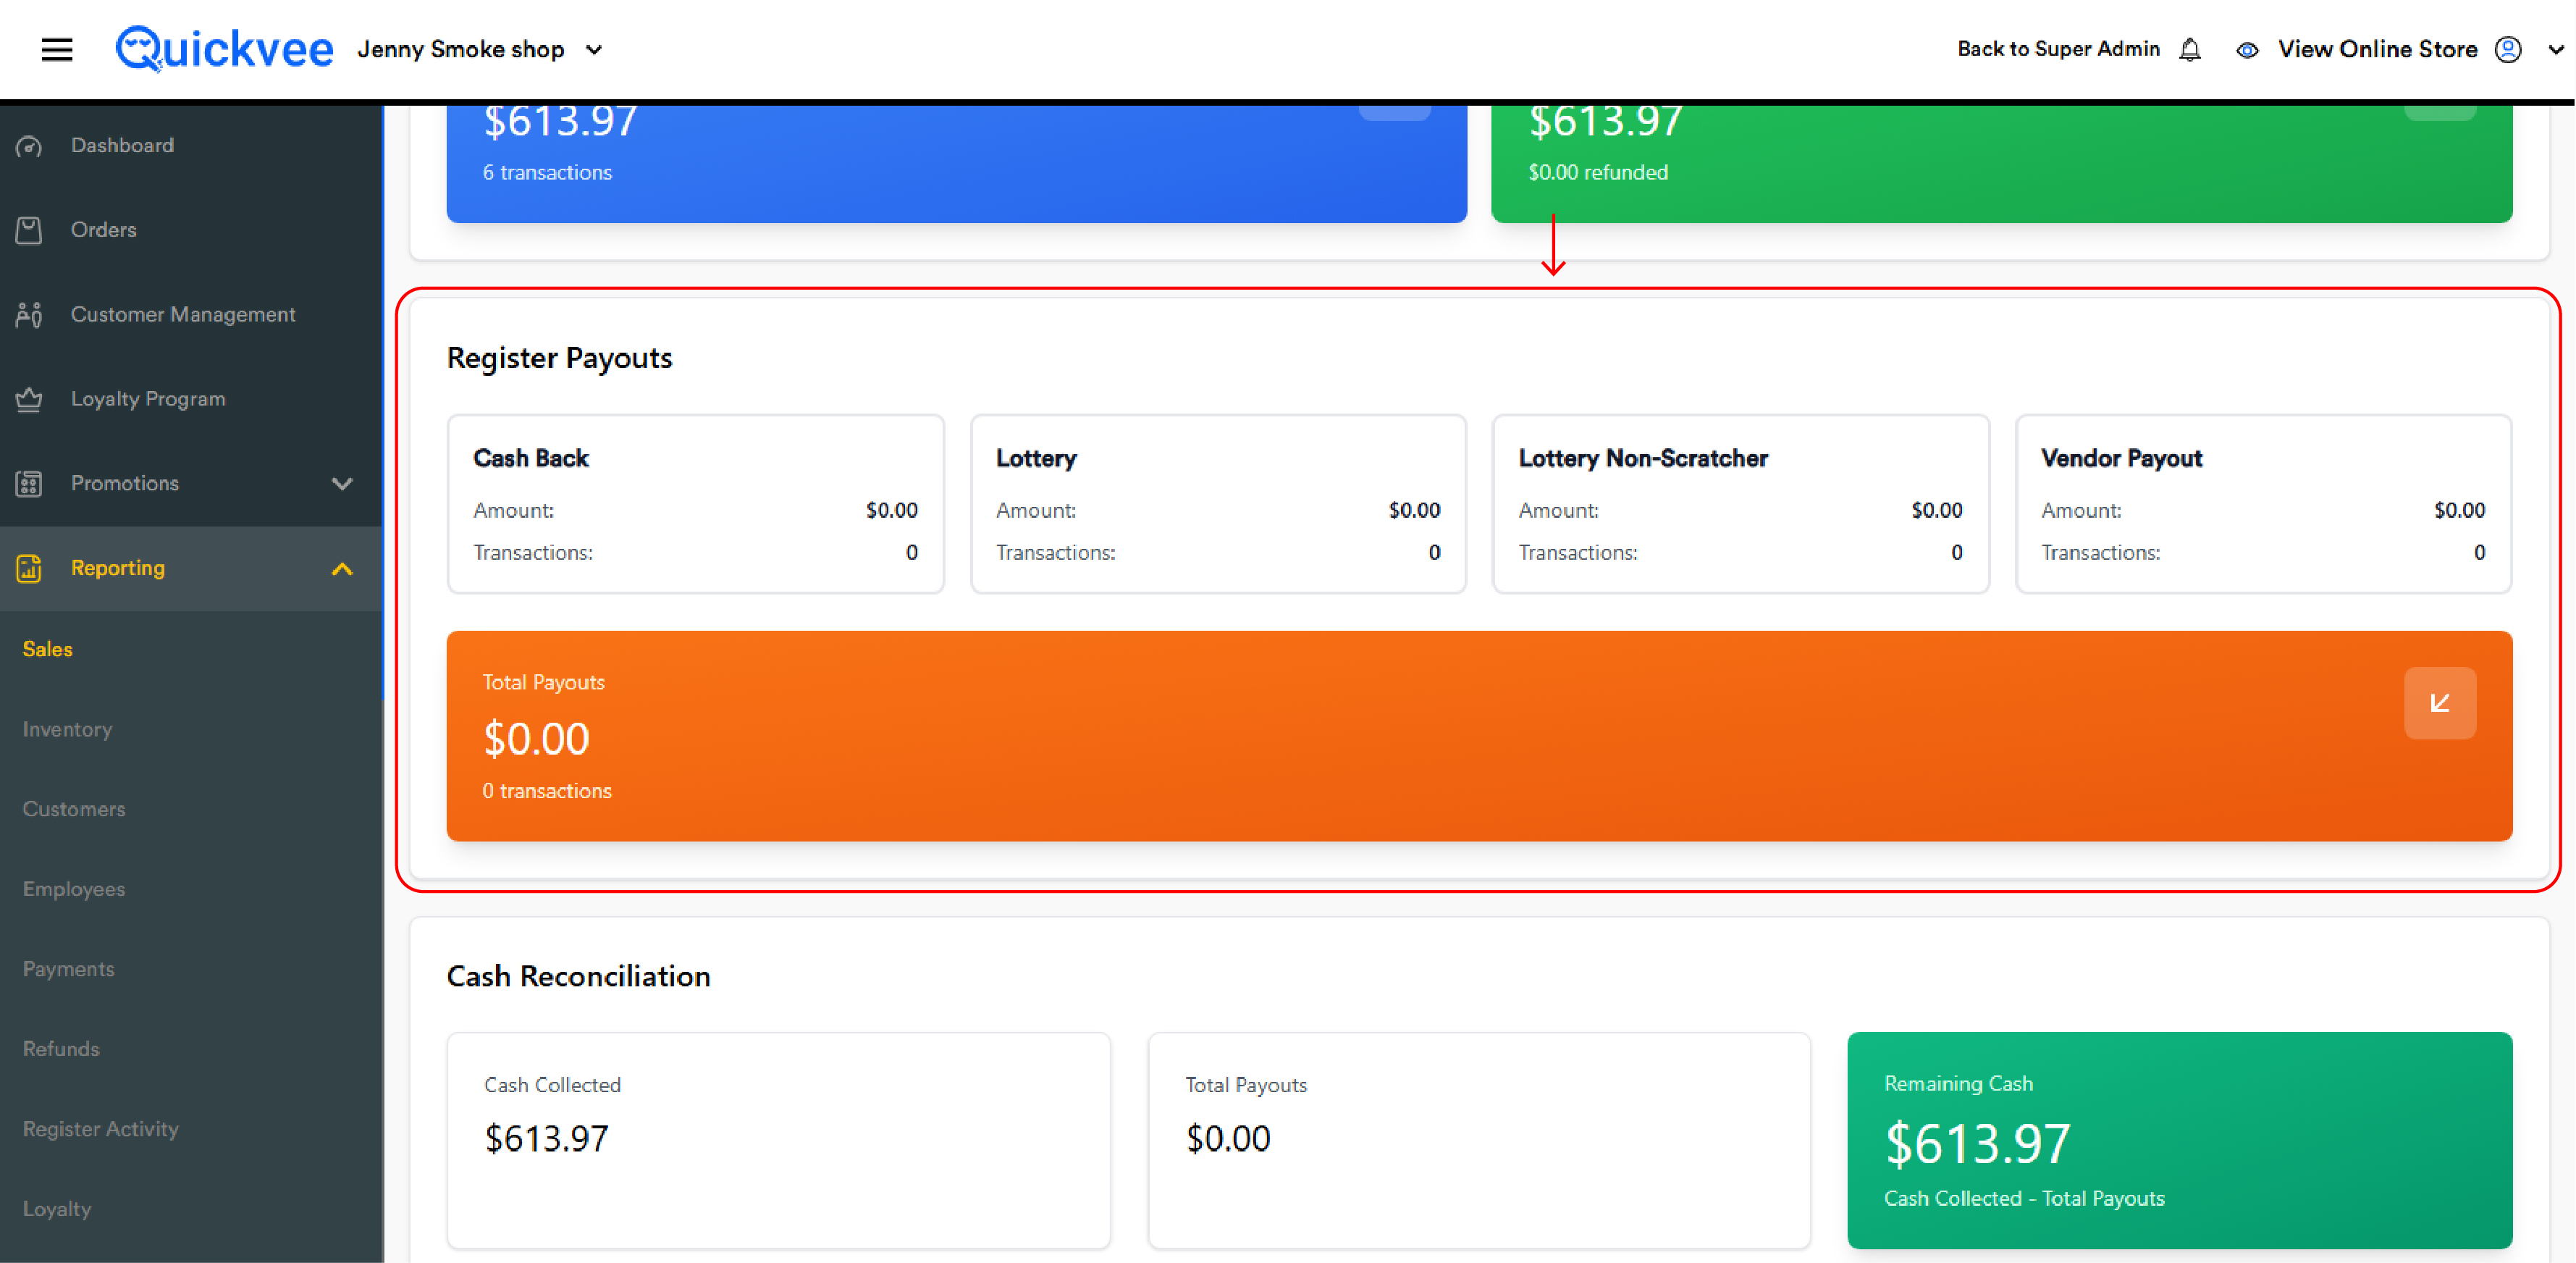This screenshot has height=1263, width=2576.
Task: Click the Register Payouts heading
Action: tap(559, 357)
